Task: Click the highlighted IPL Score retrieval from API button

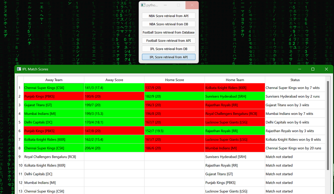Action: point(168,57)
